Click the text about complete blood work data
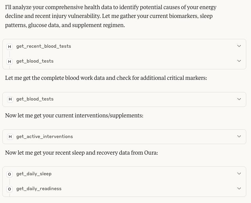The height and width of the screenshot is (203, 251). point(106,78)
